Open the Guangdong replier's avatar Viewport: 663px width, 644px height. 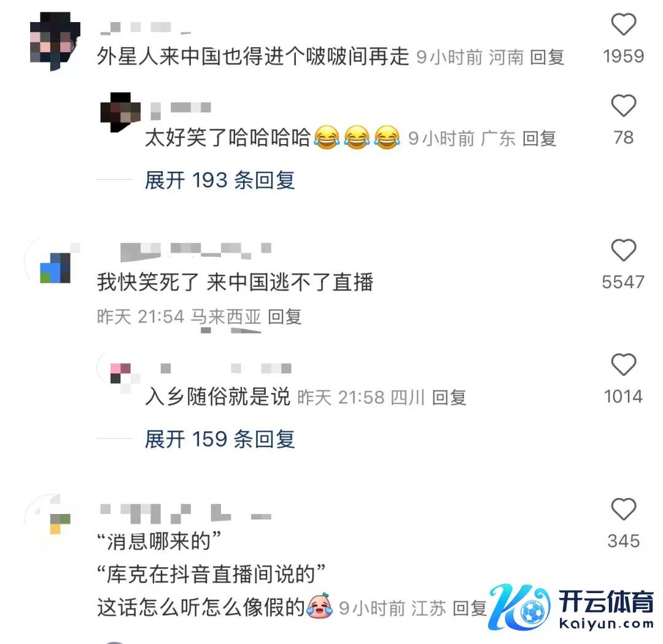click(x=120, y=112)
